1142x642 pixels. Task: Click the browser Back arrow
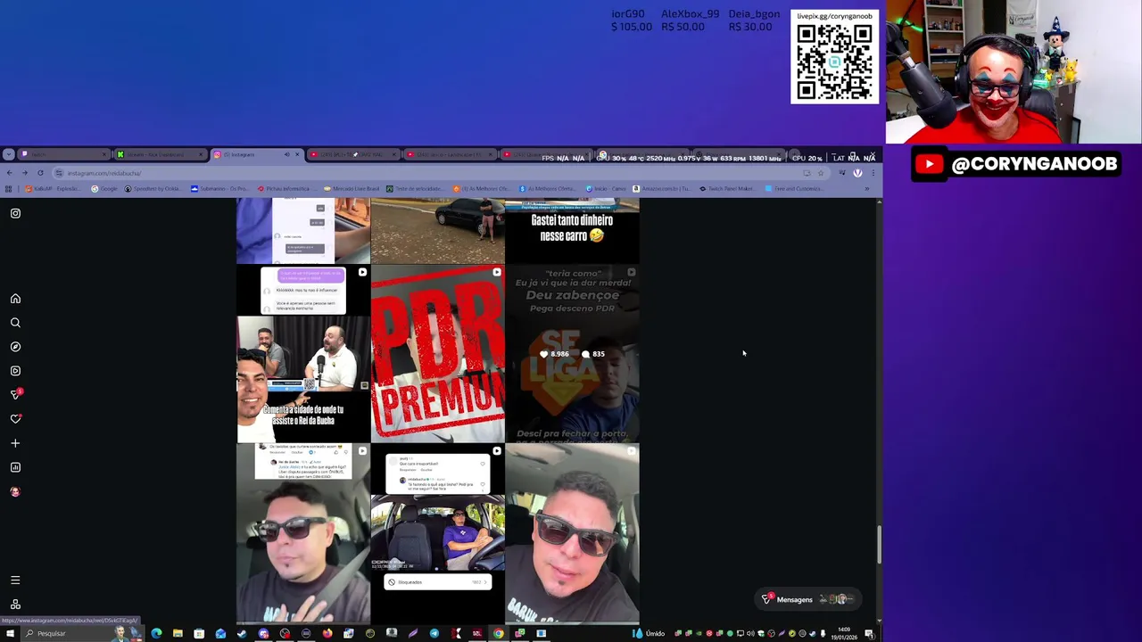(9, 173)
